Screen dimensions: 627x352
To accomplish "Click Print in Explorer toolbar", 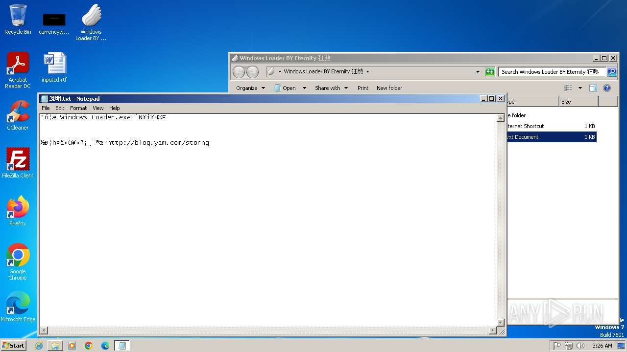I will point(363,88).
